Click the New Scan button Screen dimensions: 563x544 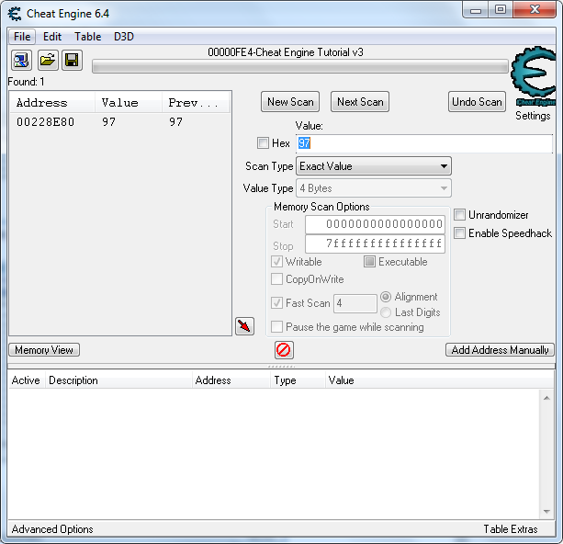pos(290,102)
